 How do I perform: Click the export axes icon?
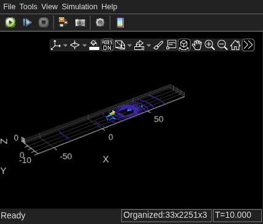[139, 45]
